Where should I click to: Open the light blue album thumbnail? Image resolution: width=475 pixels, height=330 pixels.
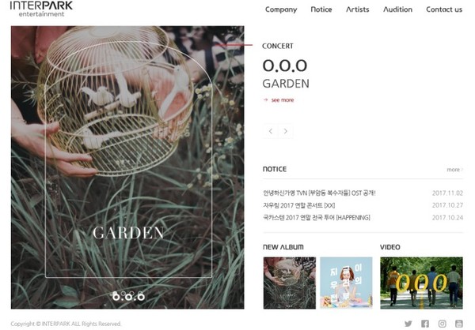pos(346,283)
